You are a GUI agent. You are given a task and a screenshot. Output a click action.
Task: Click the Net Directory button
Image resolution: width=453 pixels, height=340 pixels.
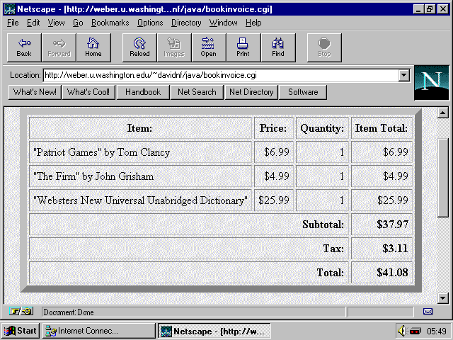point(251,92)
